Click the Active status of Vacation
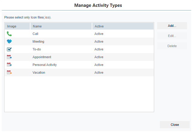 (x=99, y=72)
